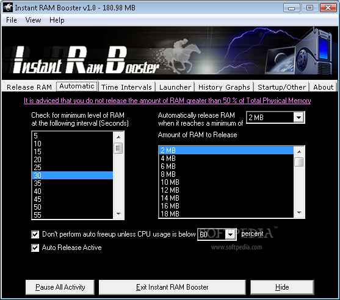Switch to the Release RAM tab
340x300 pixels.
point(29,87)
